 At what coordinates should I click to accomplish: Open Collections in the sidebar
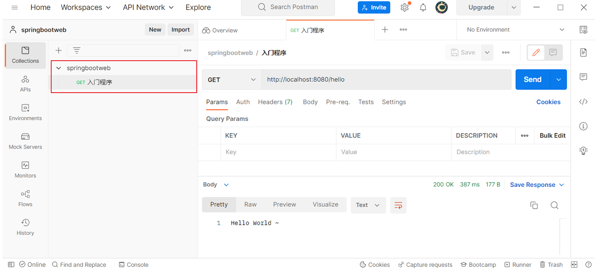click(x=25, y=55)
